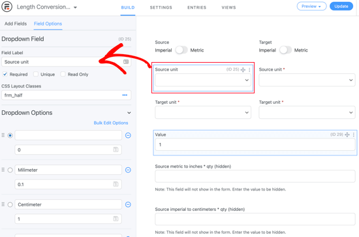Collapse the Dropdown Options section
Screen dimensions: 359x237
129,113
